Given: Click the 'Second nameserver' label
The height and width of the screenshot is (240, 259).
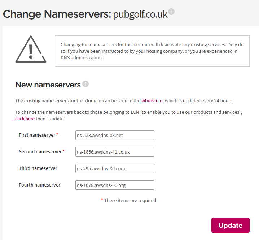Looking at the screenshot, I should [40, 151].
